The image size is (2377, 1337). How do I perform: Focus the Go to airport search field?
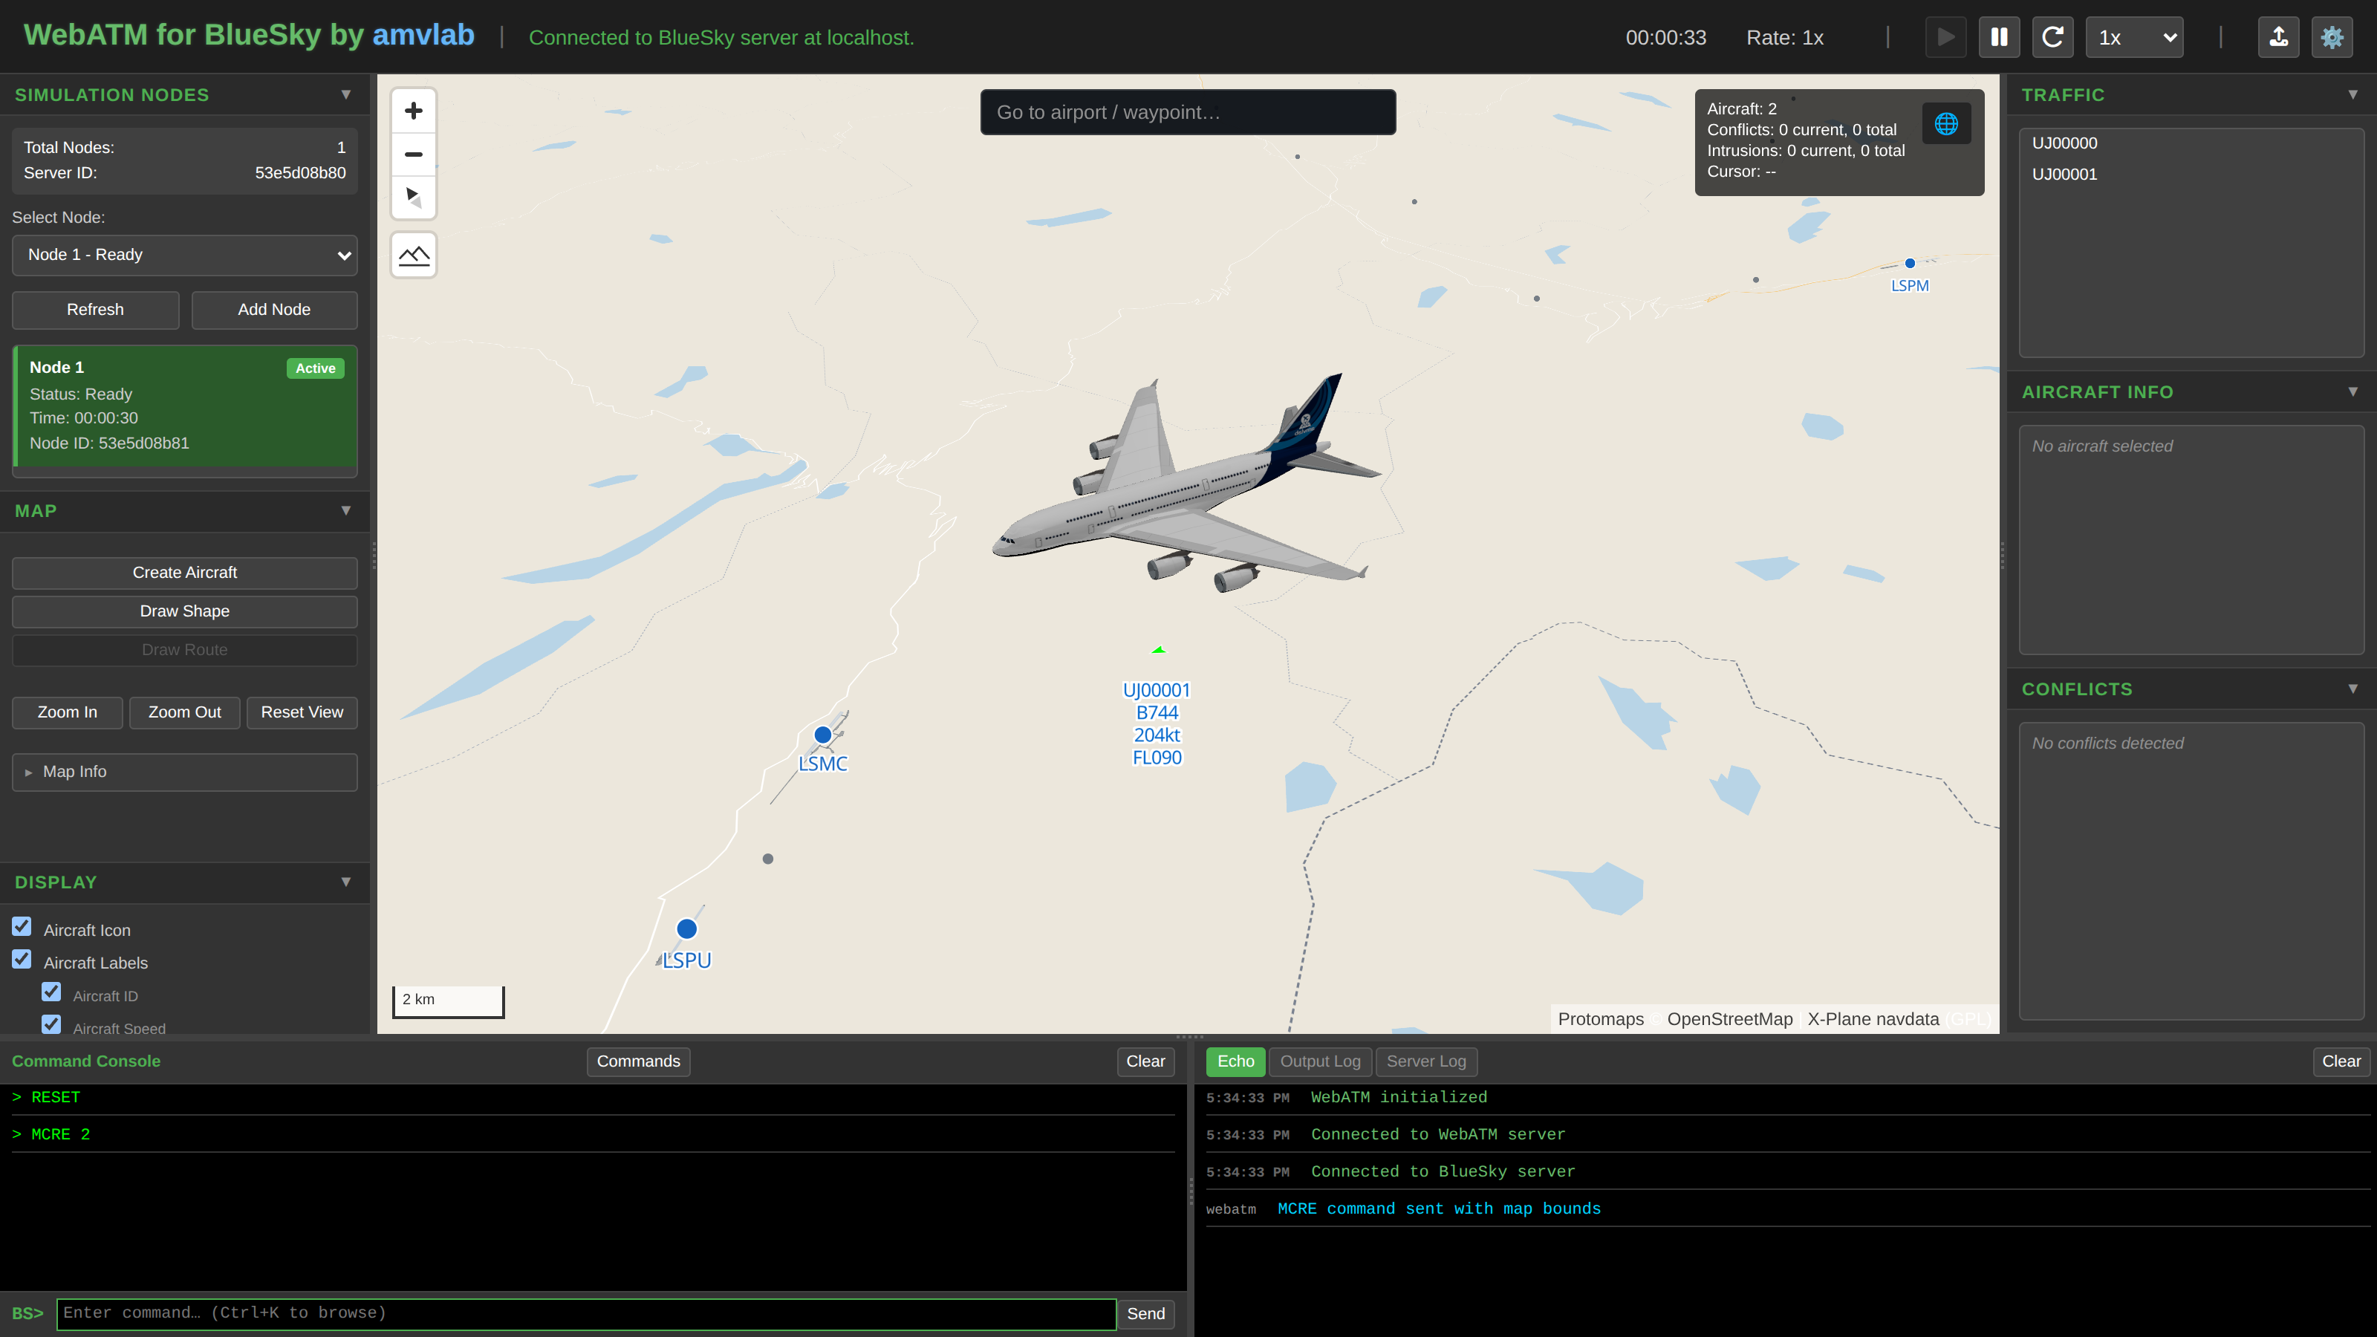click(x=1188, y=111)
